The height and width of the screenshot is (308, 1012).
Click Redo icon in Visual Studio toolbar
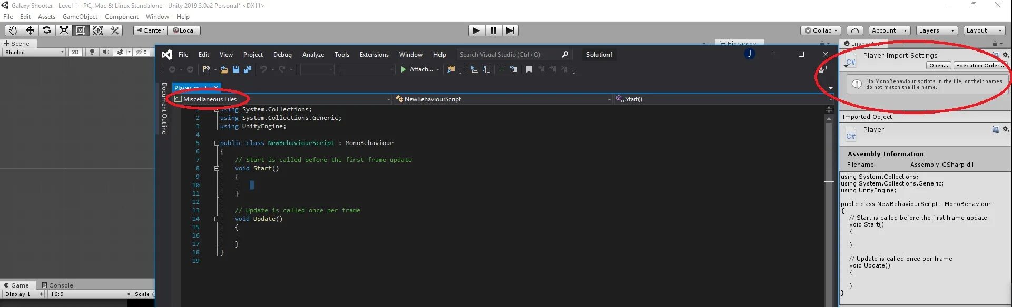point(282,69)
